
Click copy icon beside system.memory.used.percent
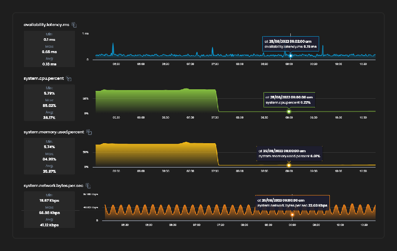(89, 132)
